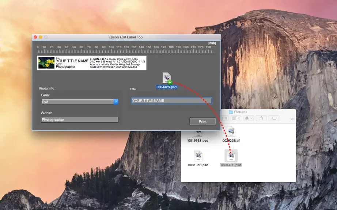Click the Epson Exif Label Tool title bar
The height and width of the screenshot is (210, 337).
[x=126, y=37]
